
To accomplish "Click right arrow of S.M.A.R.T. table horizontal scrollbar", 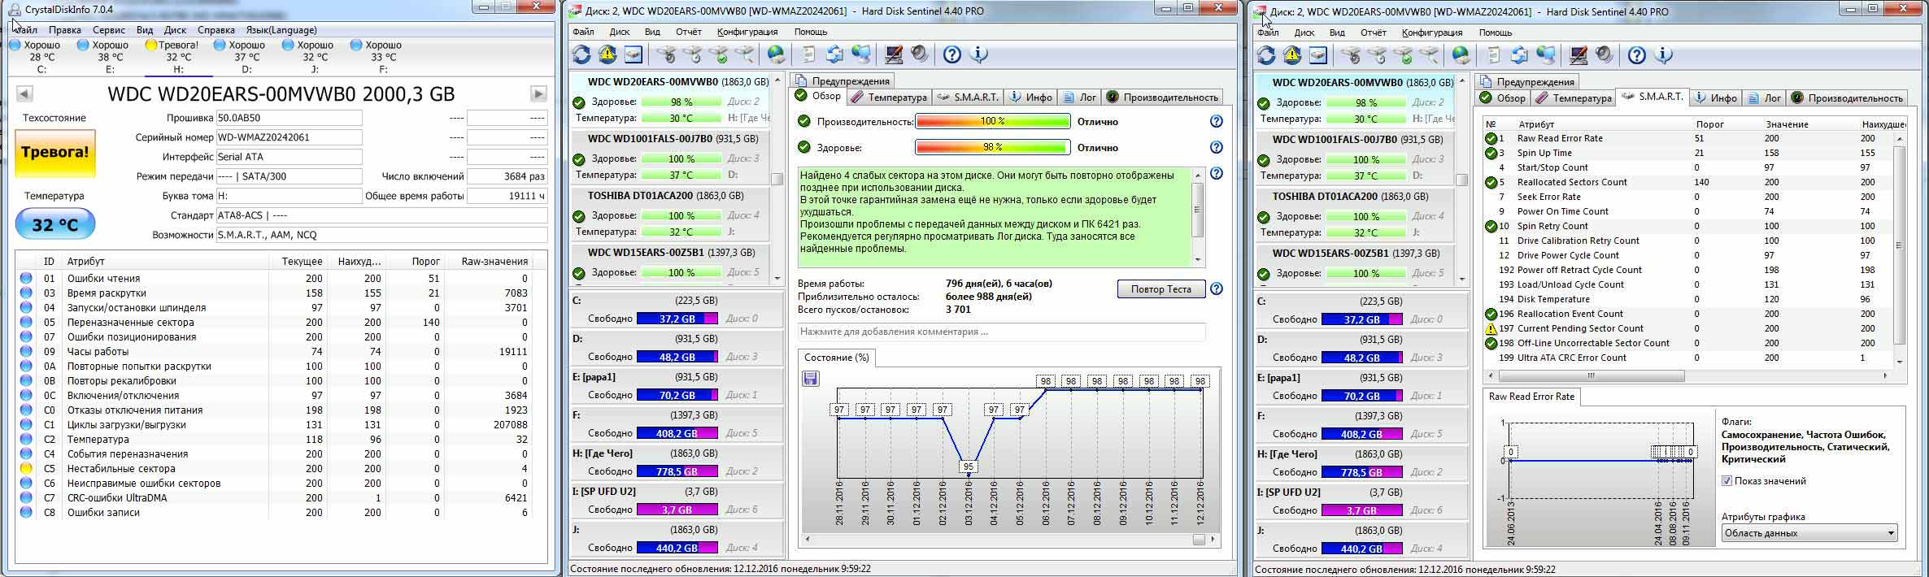I will coord(1885,375).
